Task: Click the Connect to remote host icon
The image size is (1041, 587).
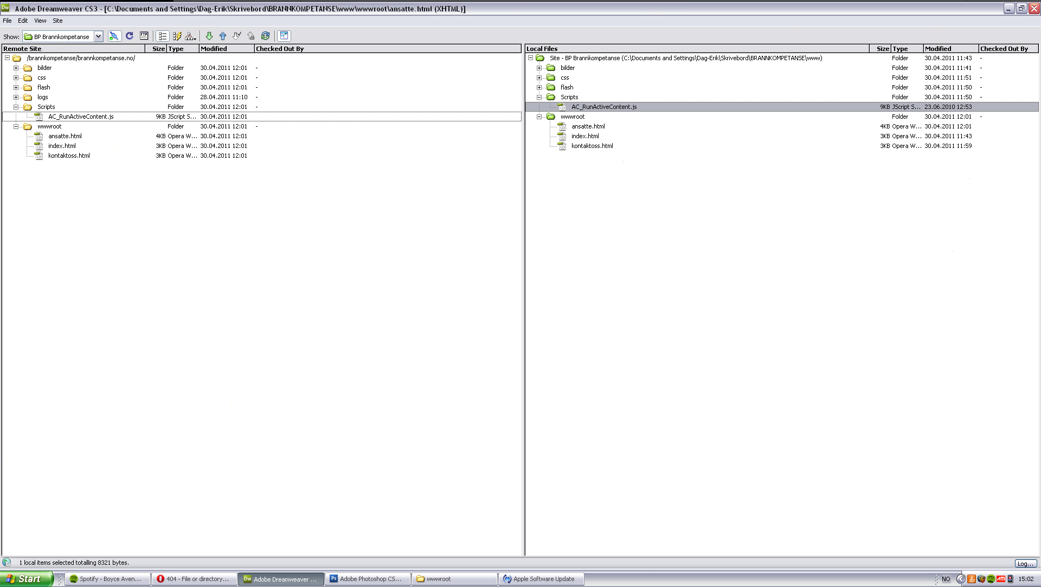Action: pos(114,36)
